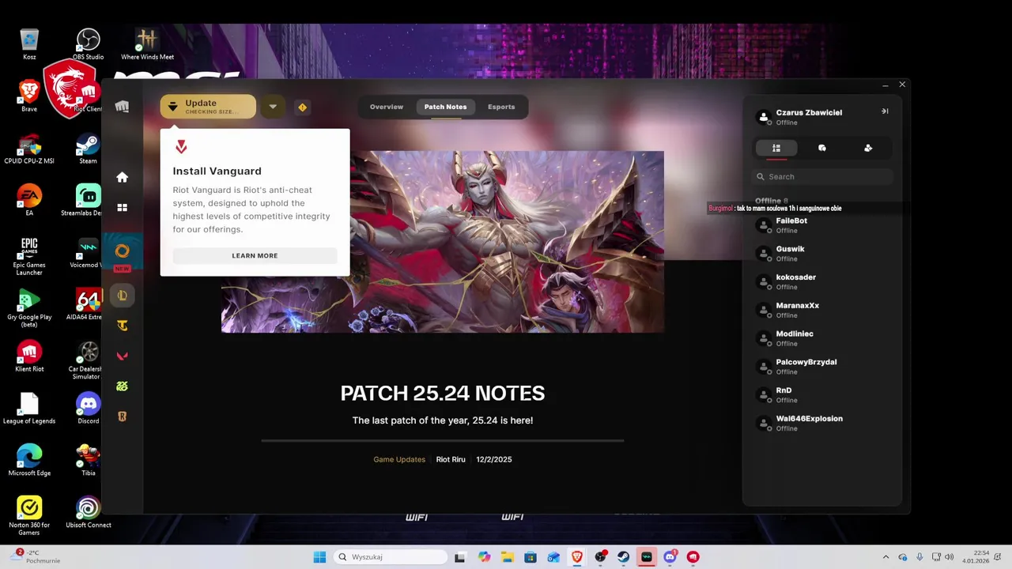Open AIDA64 Extreme desktop shortcut
The width and height of the screenshot is (1012, 569).
(x=88, y=305)
